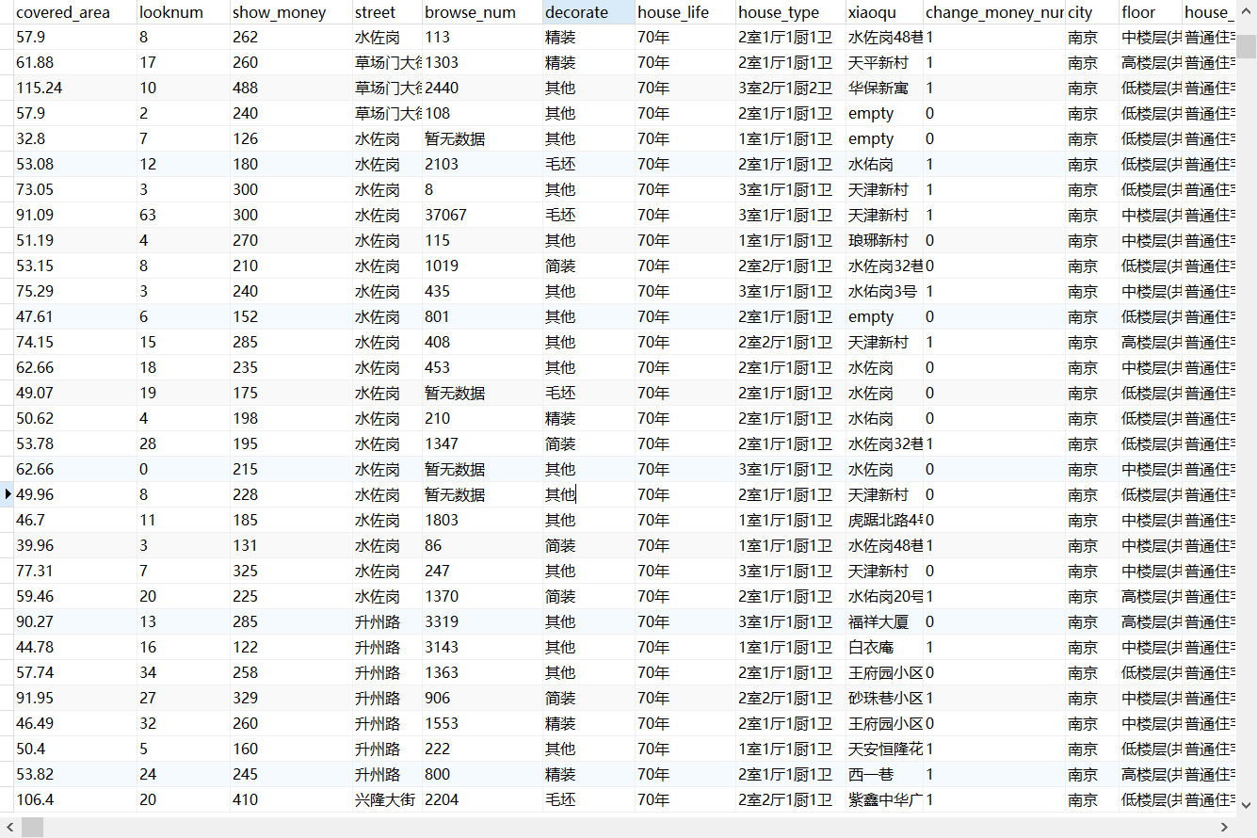Select the show_money cell 488

point(291,88)
